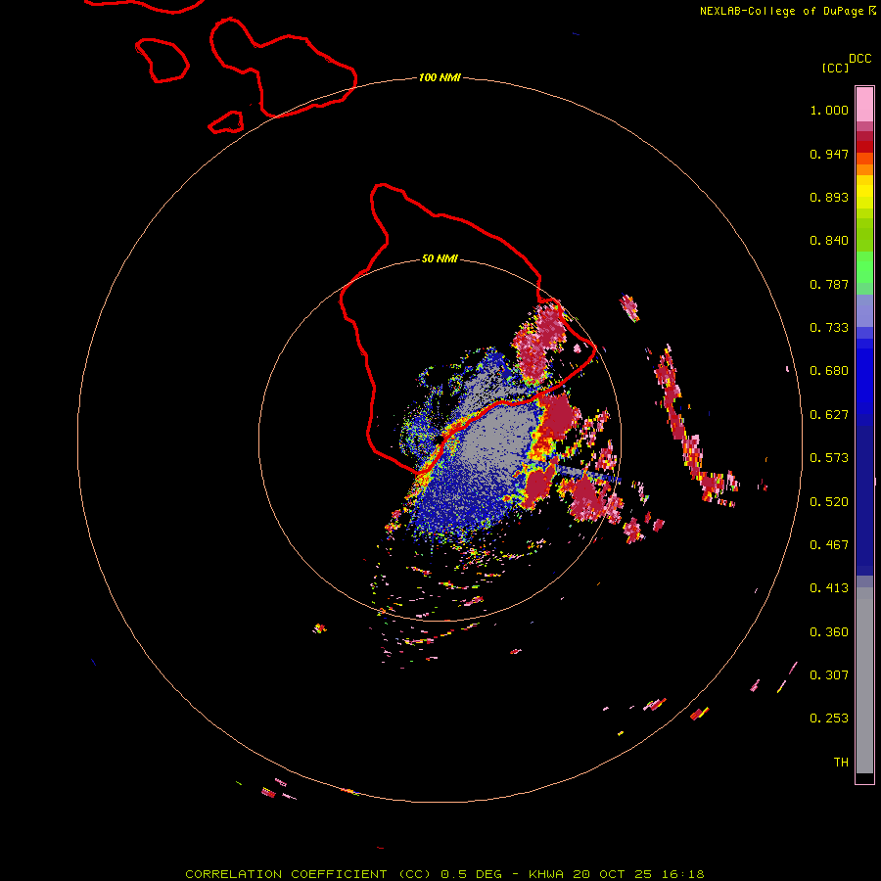Click the 0.627 scale value
881x881 pixels.
pos(829,415)
